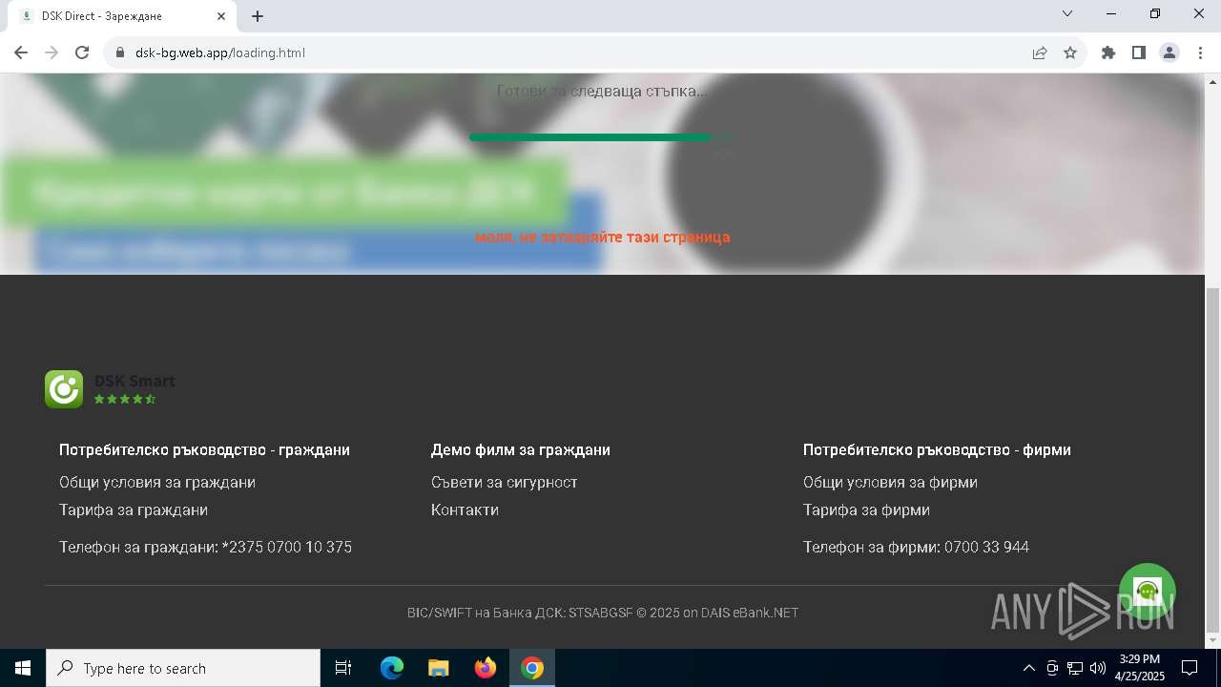Click the share page icon
1221x687 pixels.
(x=1040, y=52)
